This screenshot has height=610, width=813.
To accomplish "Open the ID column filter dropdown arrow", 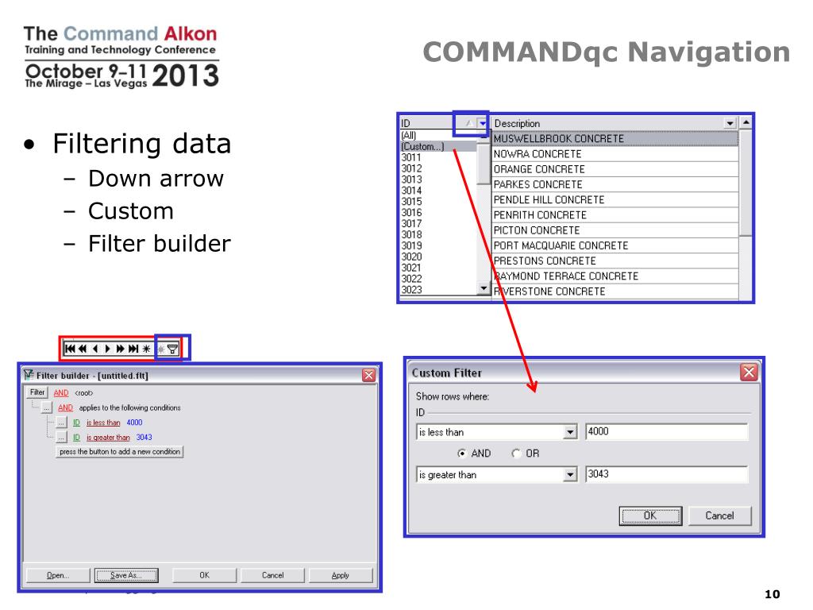I will [483, 123].
